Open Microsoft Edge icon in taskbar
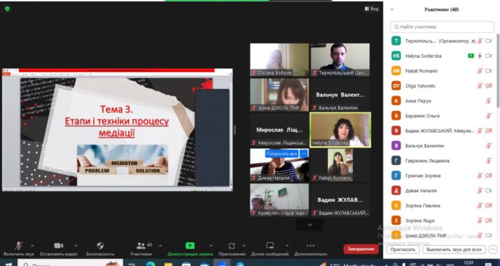500x266 pixels. pos(151,264)
